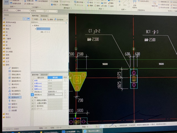177x133 pixels.
Task: Open 新建 in component list toolbar
Action: pyautogui.click(x=36, y=19)
